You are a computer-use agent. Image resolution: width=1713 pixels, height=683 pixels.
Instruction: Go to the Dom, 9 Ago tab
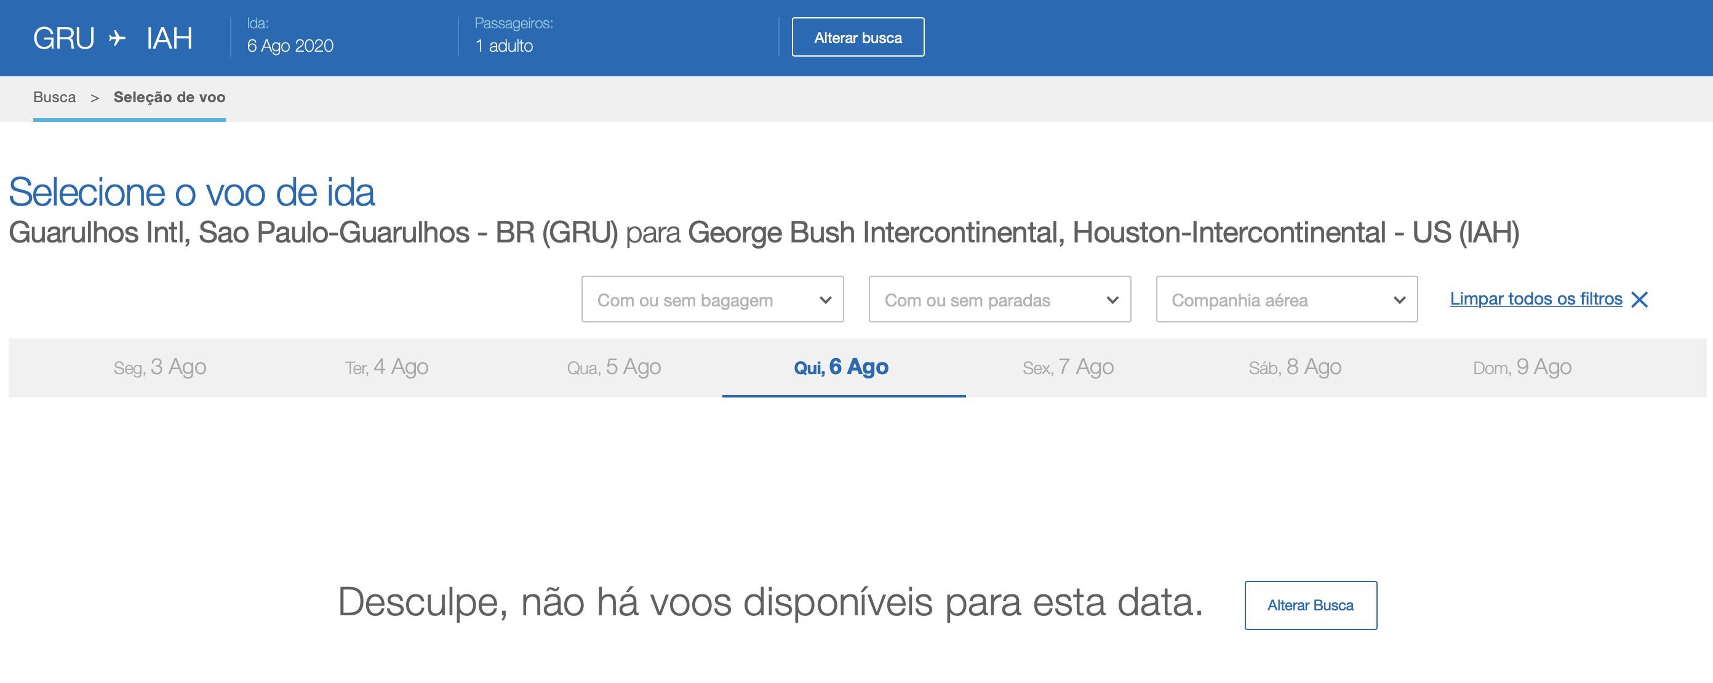click(x=1522, y=367)
